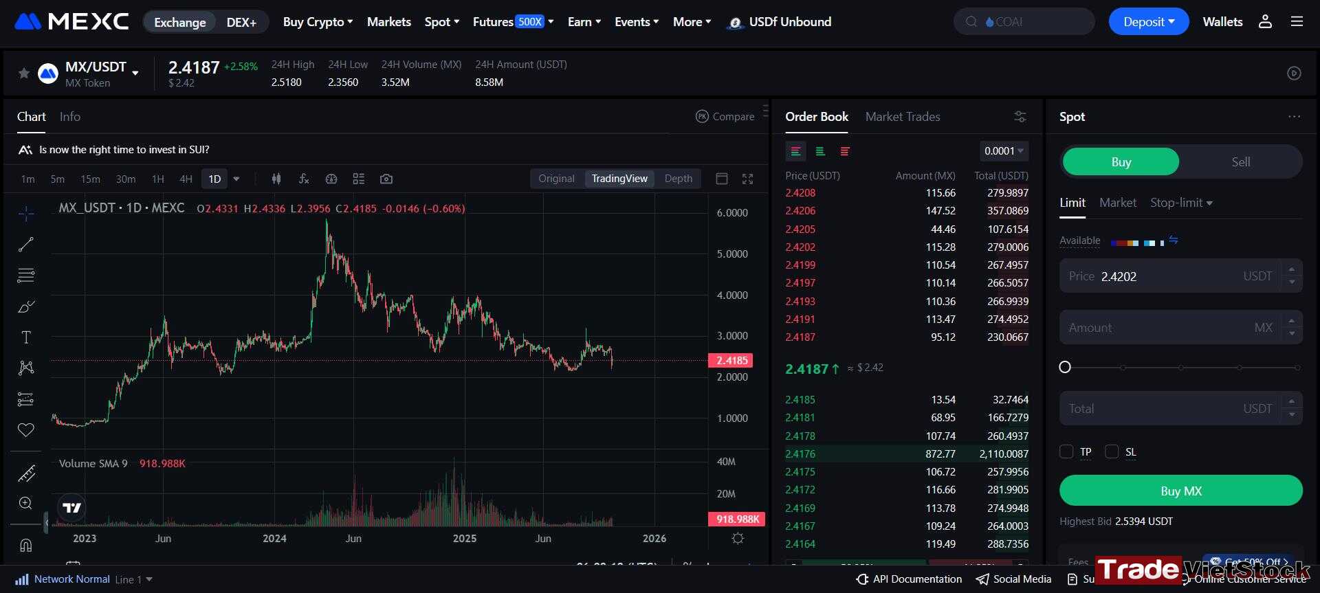Toggle to Exchange mode
This screenshot has height=593, width=1320.
(180, 22)
